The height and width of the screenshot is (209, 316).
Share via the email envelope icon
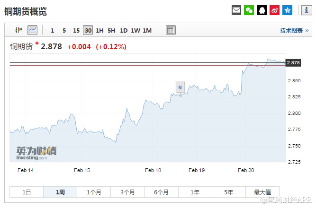coord(236,10)
